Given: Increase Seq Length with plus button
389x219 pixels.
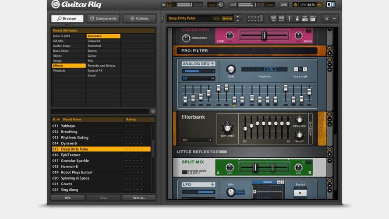Looking at the screenshot, I should click(305, 70).
